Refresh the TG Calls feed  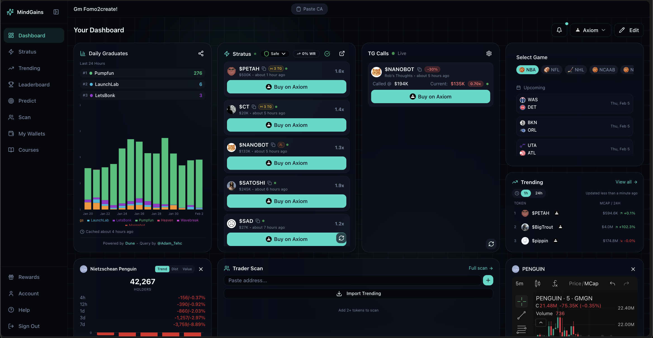point(491,244)
